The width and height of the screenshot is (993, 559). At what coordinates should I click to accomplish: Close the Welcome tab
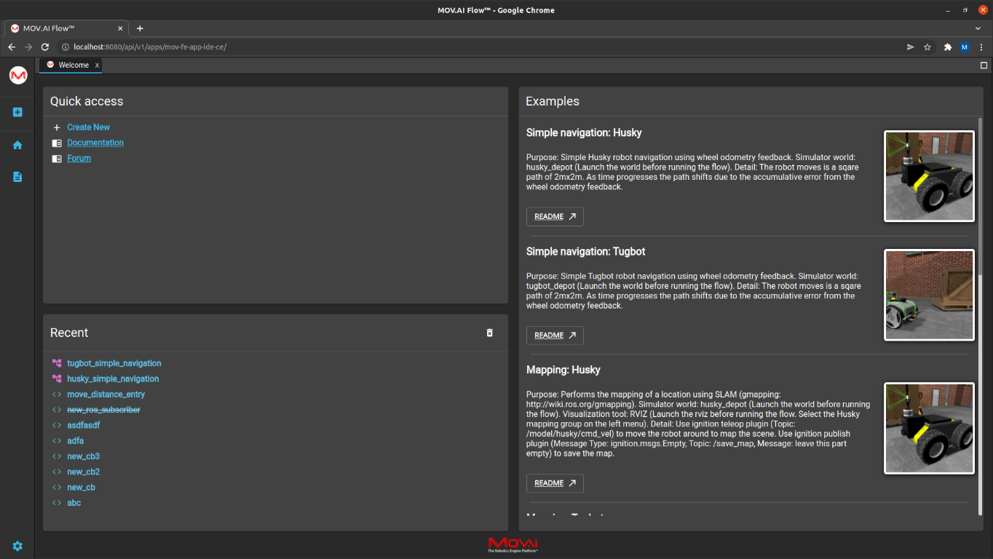point(97,66)
